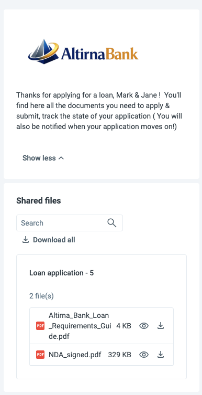Click the PDF icon beside NDA_signed.pdf
This screenshot has height=395, width=202.
(40, 355)
